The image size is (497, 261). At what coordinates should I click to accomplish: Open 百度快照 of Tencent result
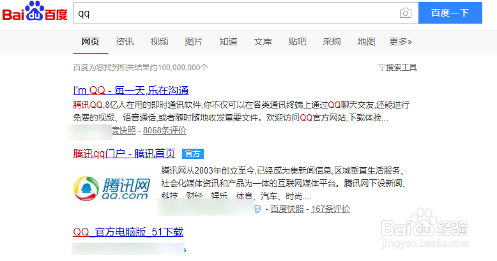pos(287,209)
